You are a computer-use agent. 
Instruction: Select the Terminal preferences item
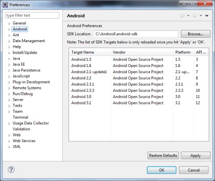pos(20,117)
